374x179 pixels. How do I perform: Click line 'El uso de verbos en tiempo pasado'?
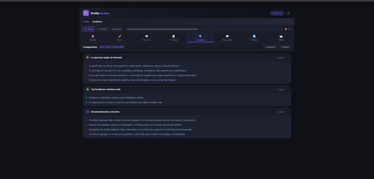tap(143, 75)
